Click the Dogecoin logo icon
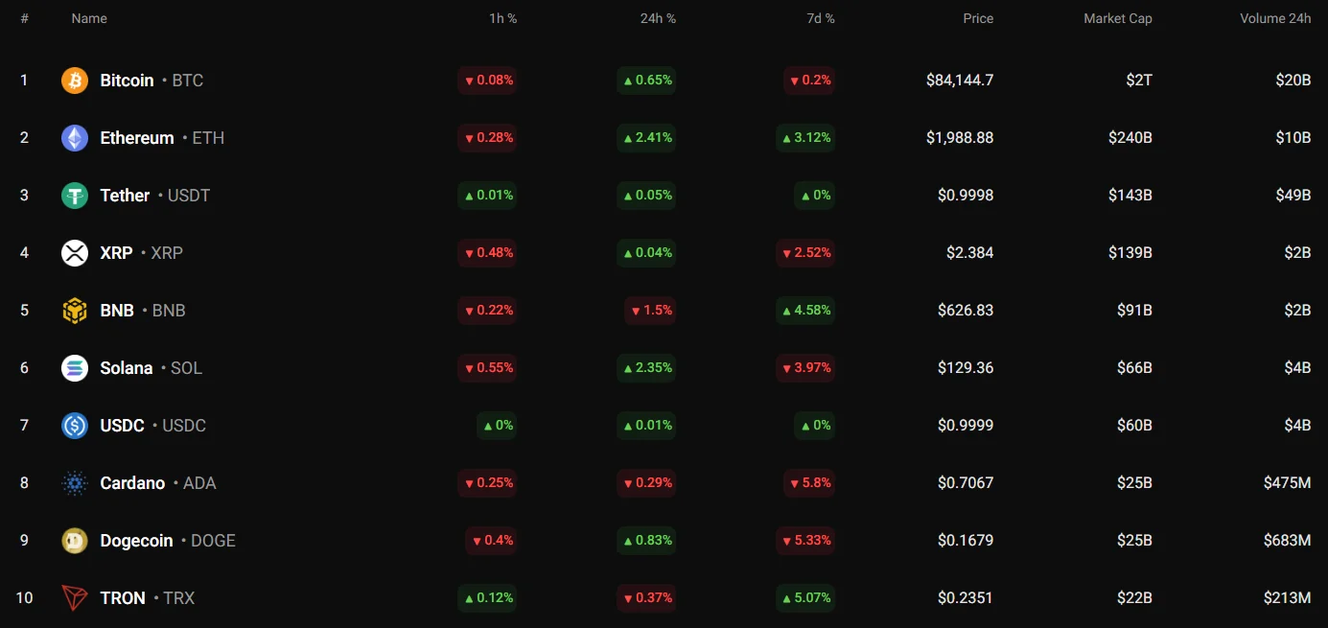This screenshot has height=628, width=1328. tap(75, 541)
